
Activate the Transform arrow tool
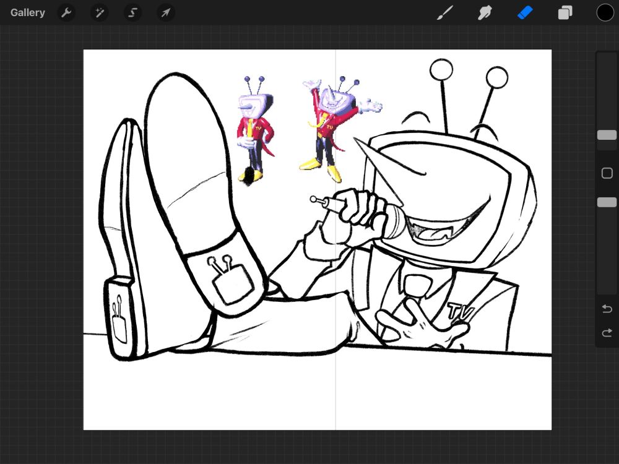pyautogui.click(x=165, y=12)
